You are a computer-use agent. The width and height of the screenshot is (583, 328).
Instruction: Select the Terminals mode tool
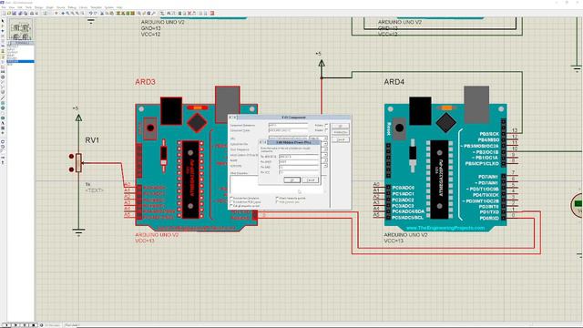(x=3, y=56)
